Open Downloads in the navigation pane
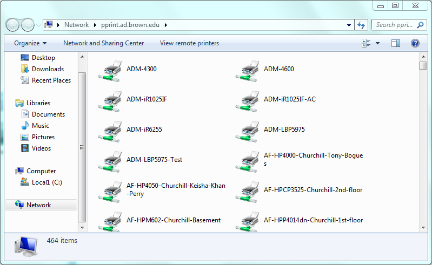Viewport: 432px width, 265px height. click(42, 69)
